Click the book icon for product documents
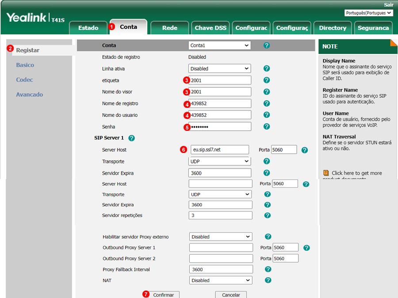398x298 pixels. point(326,173)
